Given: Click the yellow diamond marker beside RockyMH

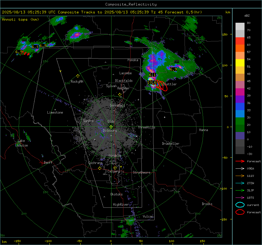Looking at the screenshot, I should 78,76.
